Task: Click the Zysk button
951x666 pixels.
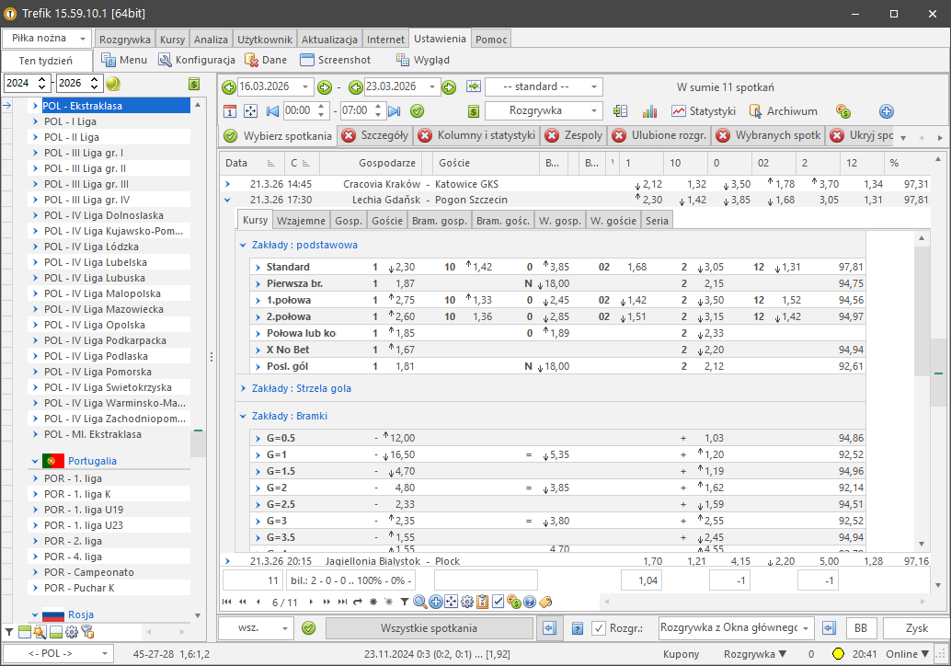Action: [916, 628]
